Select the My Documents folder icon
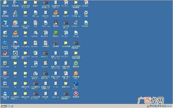This screenshot has height=108, width=173. tap(5, 2)
